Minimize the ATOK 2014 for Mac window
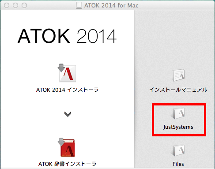The height and width of the screenshot is (169, 215). click(x=15, y=5)
